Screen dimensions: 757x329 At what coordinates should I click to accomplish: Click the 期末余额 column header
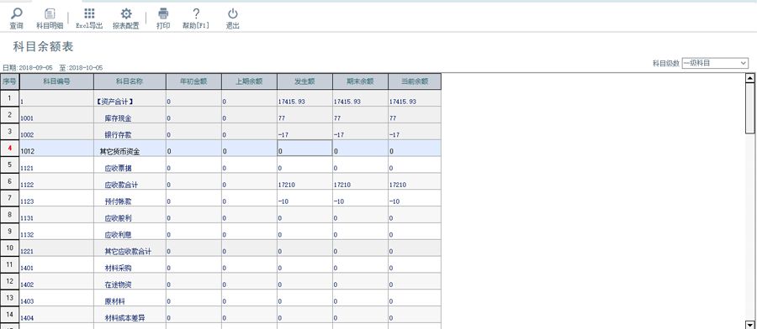pos(360,81)
